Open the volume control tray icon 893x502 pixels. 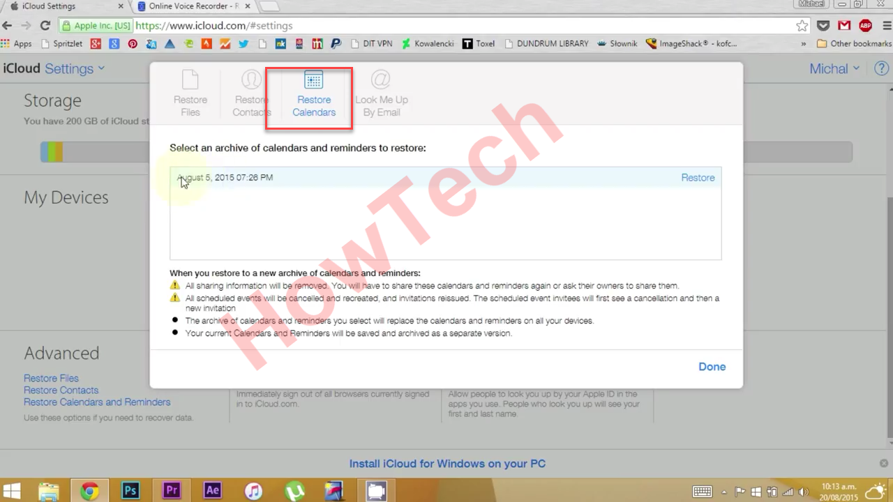tap(802, 491)
